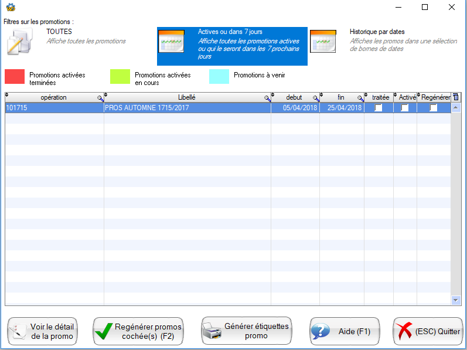Viewport: 467px width, 350px height.
Task: Click the sort arrows on the traitée column
Action: point(367,95)
